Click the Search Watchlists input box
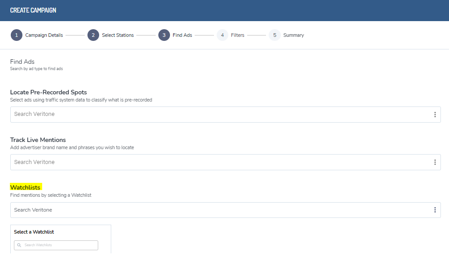 (58, 245)
